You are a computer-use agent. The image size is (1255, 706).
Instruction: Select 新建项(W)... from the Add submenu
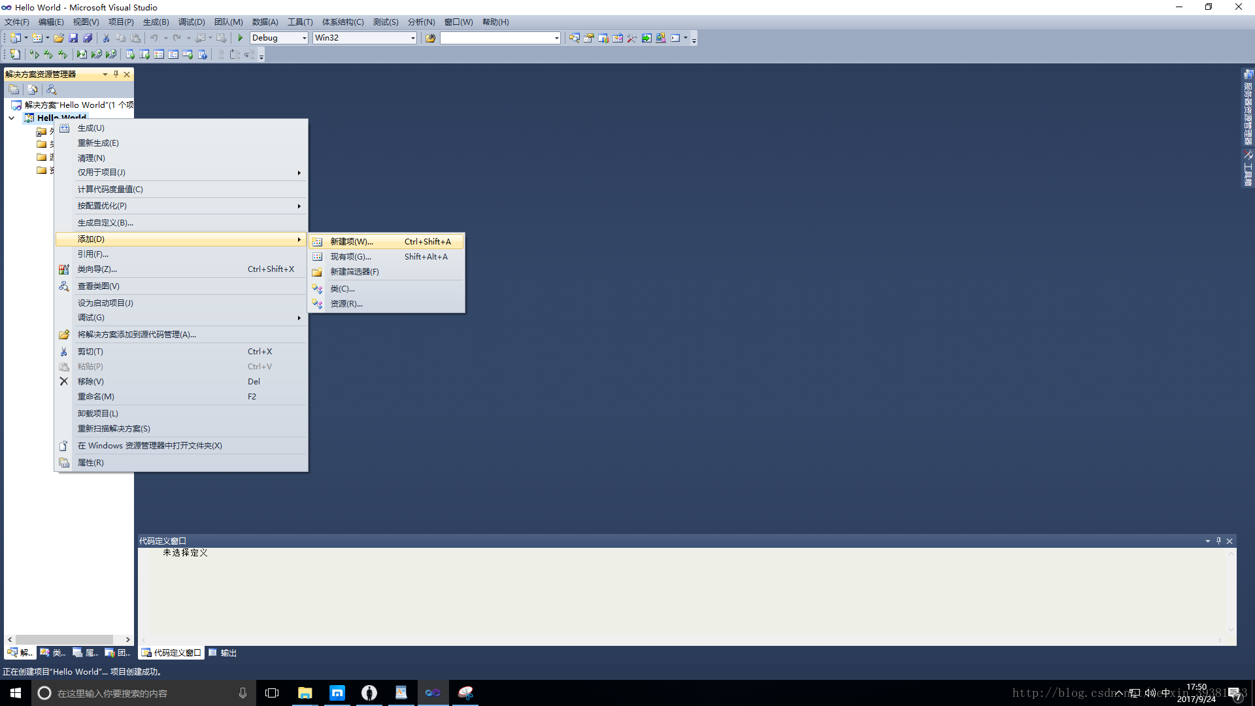386,242
